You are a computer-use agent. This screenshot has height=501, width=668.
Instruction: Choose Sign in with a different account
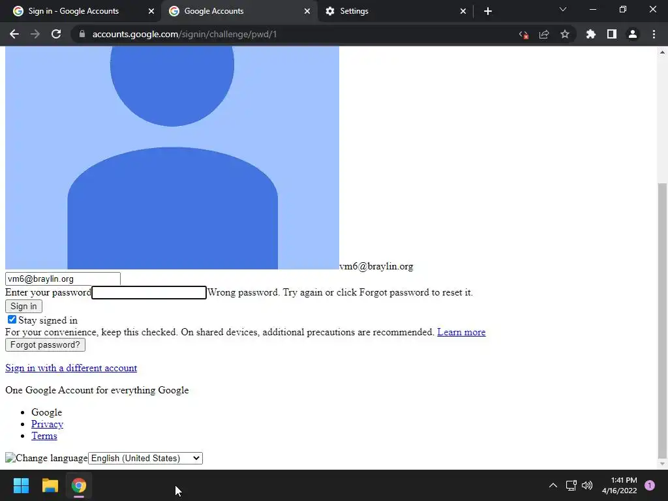pyautogui.click(x=71, y=368)
